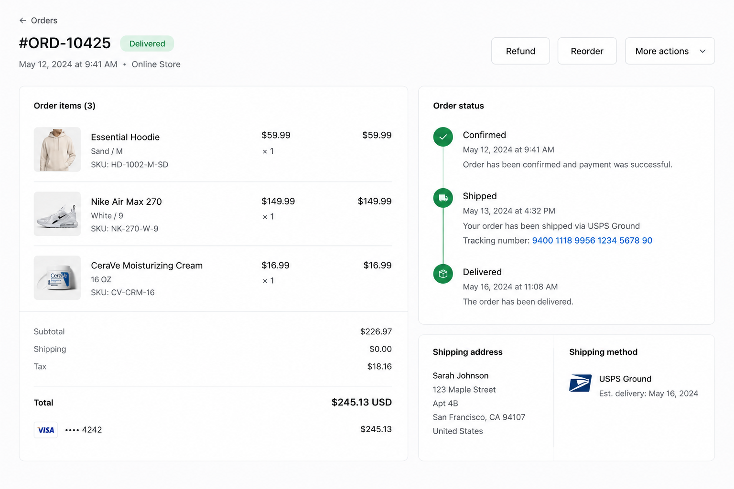Click the Apt 4B address line
Screen dimensions: 734x489
445,404
